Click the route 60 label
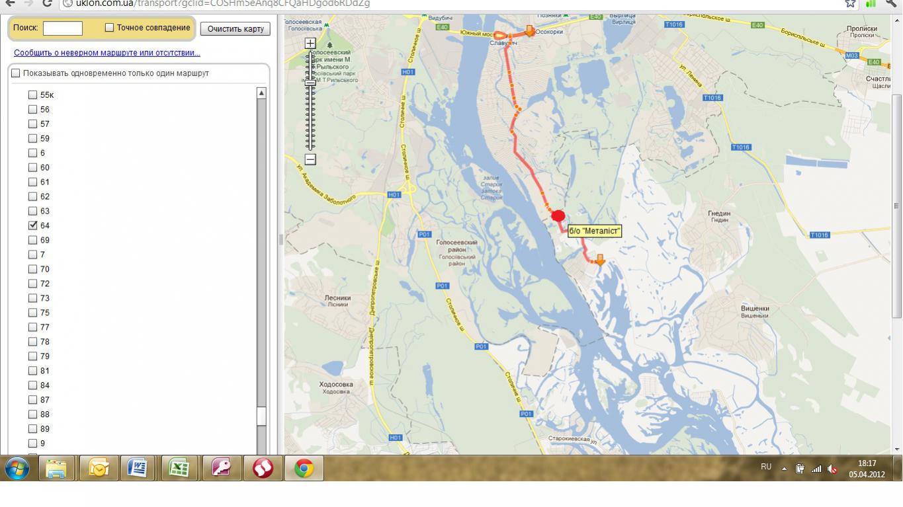This screenshot has width=903, height=507. 45,167
